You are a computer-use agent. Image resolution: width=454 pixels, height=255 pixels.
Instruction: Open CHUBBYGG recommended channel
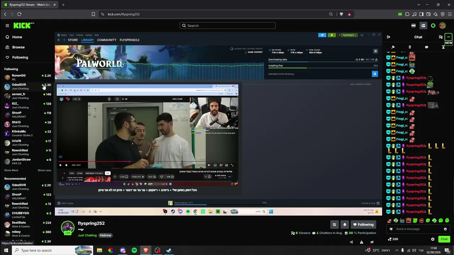[28, 215]
